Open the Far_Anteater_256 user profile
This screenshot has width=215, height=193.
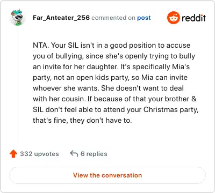pos(61,18)
